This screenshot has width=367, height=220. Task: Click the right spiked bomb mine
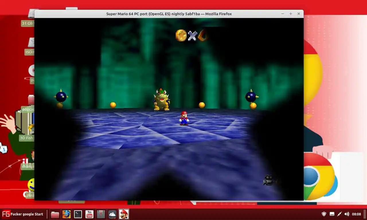pyautogui.click(x=251, y=97)
